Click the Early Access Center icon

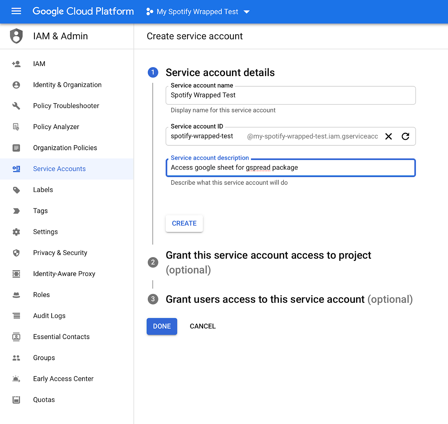(x=16, y=379)
